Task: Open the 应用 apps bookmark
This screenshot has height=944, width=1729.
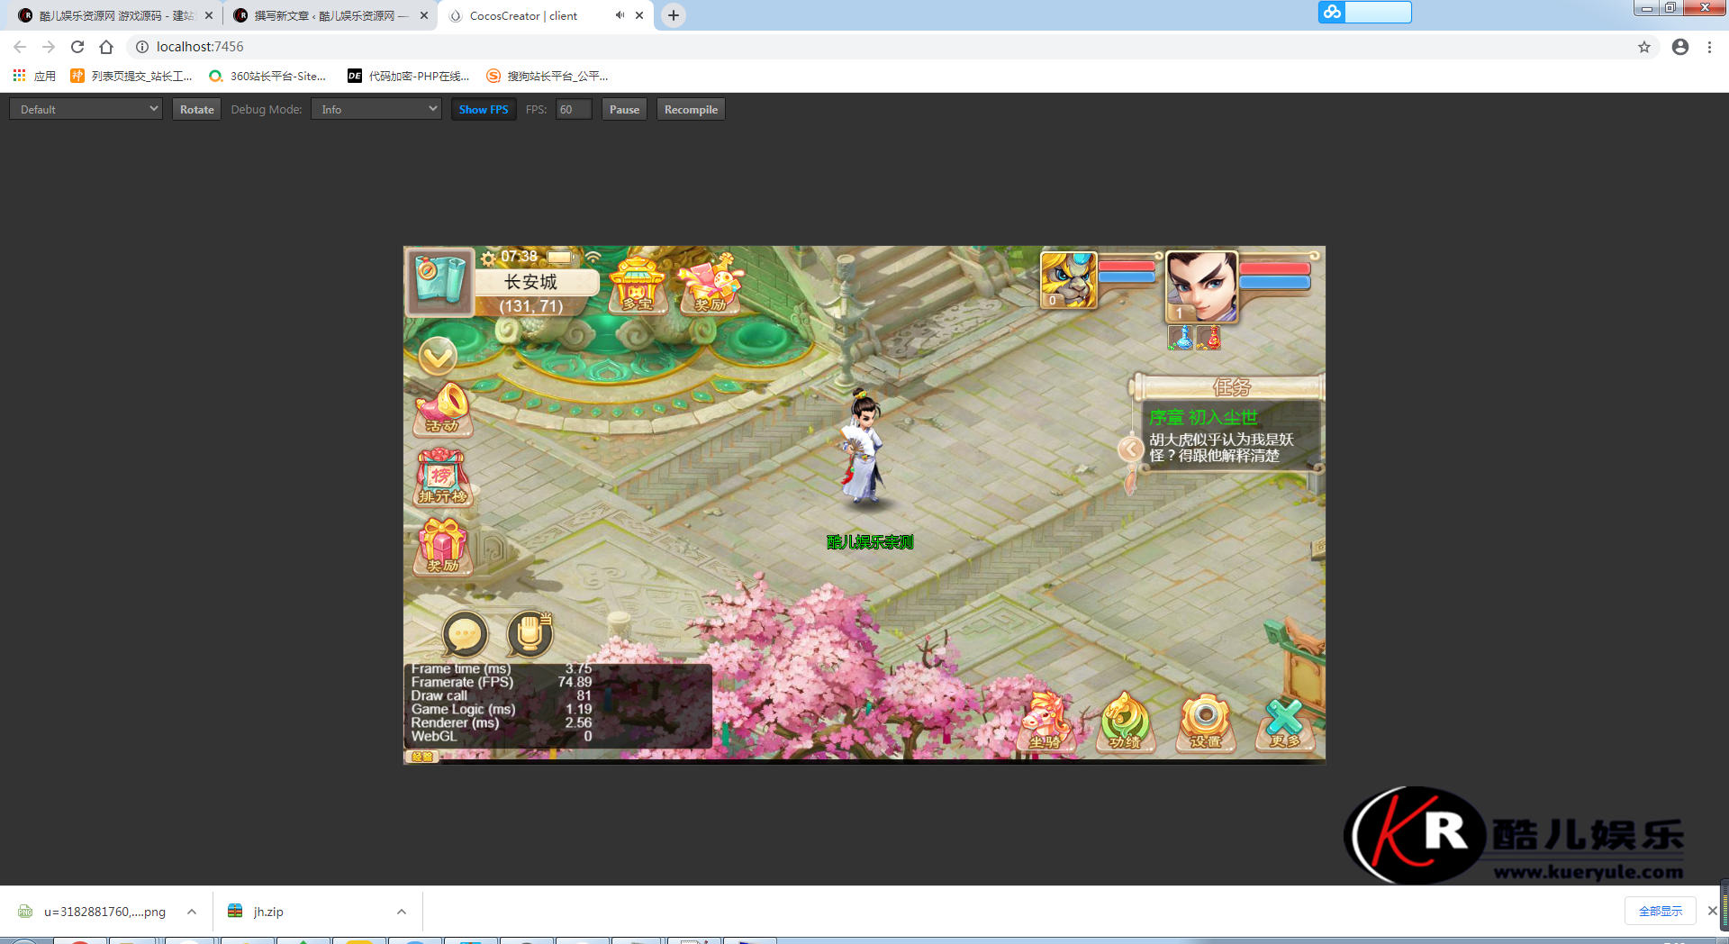Action: coord(34,76)
